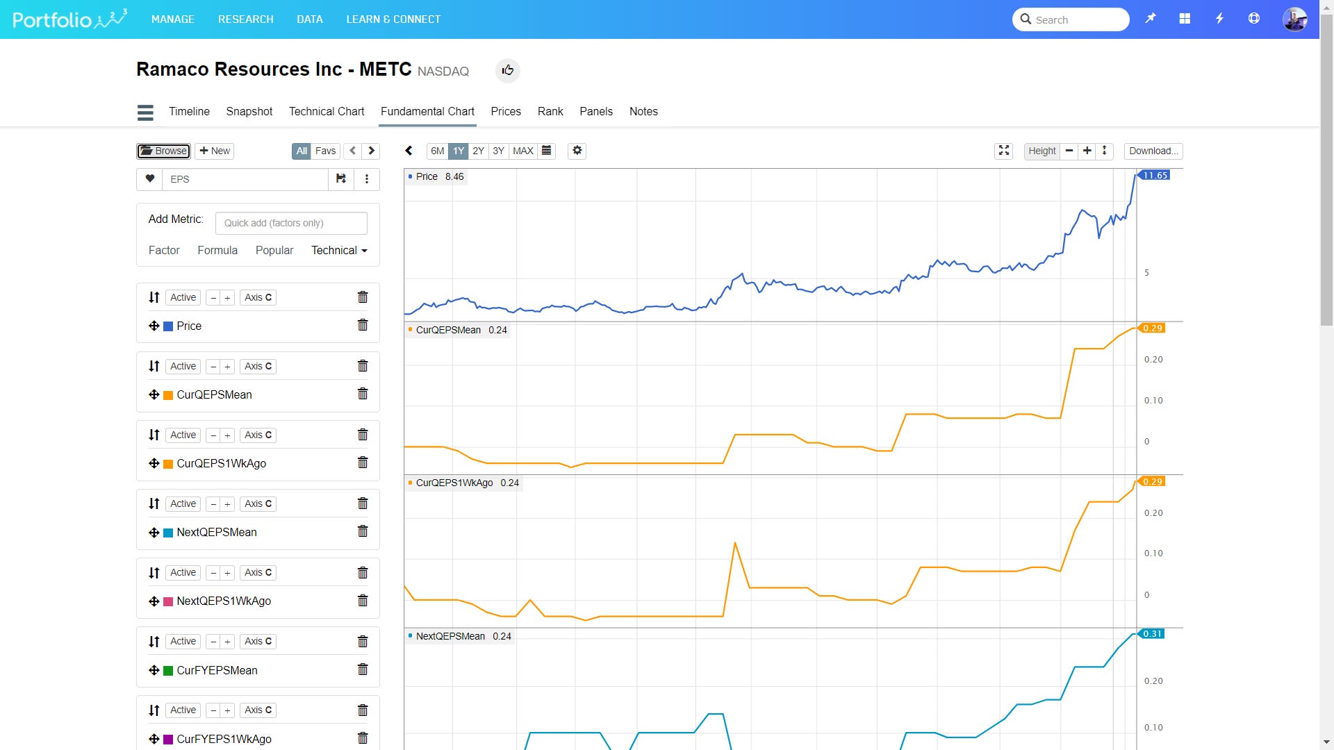Toggle Active on the CurQEPSMean pane

point(183,366)
